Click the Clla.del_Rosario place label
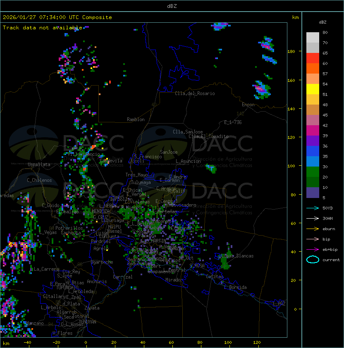The image size is (344, 348). (195, 93)
